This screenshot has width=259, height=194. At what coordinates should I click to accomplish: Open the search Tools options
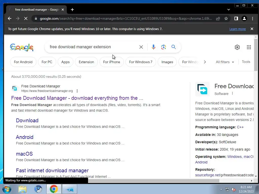[x=246, y=62]
